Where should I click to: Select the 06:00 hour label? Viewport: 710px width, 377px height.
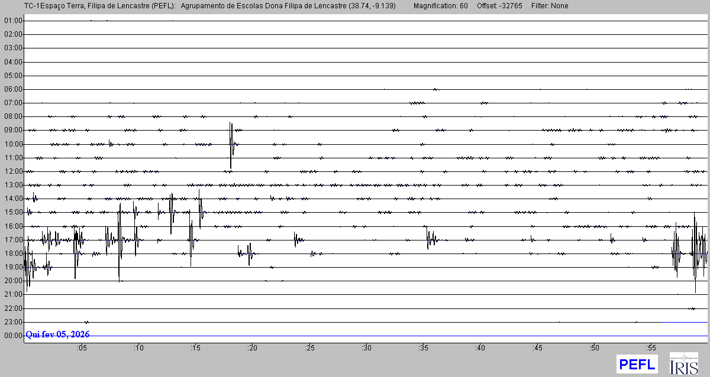point(12,89)
